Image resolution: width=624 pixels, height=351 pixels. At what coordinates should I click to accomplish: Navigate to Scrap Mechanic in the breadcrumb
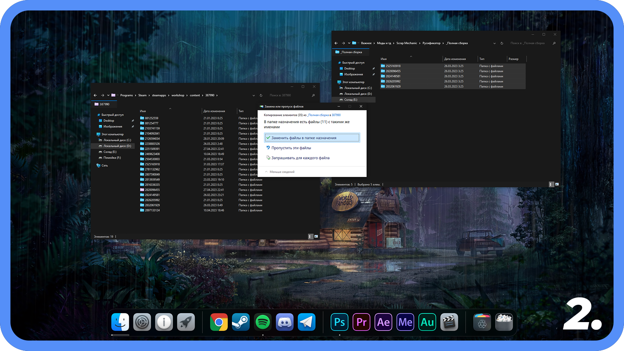click(407, 43)
